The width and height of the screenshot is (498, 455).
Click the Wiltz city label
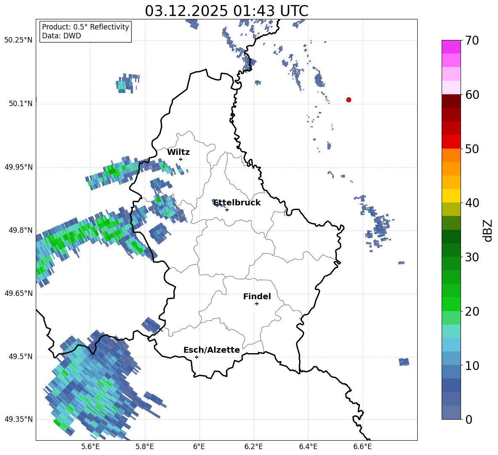pos(178,152)
